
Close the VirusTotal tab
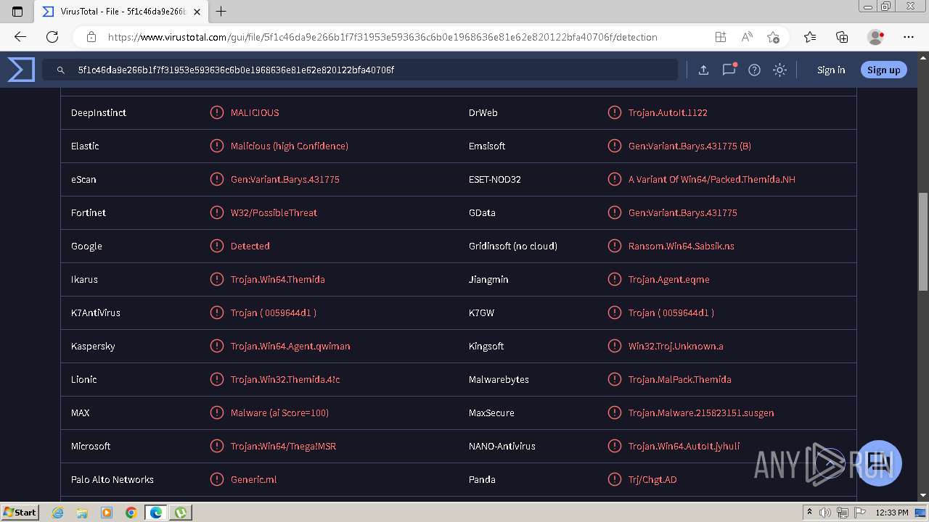[197, 12]
